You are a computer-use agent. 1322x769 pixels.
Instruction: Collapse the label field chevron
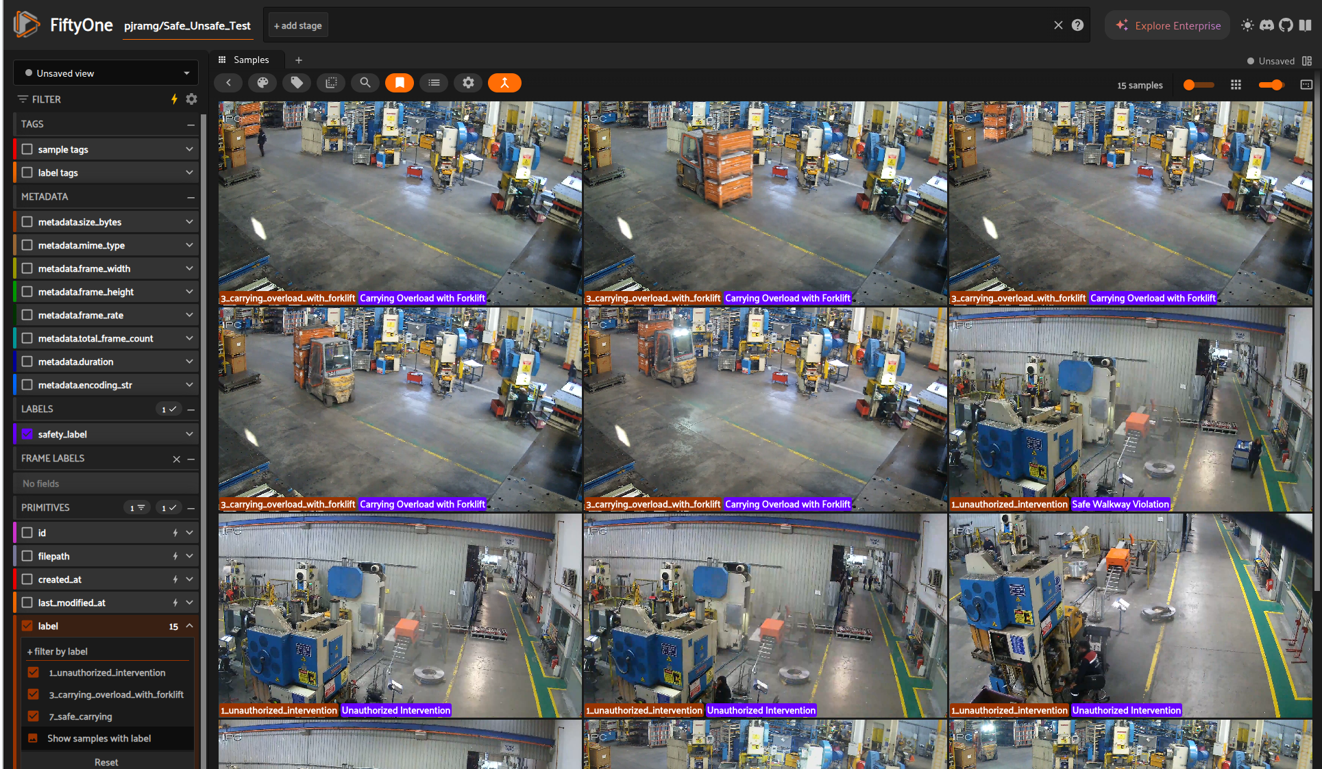click(x=190, y=625)
